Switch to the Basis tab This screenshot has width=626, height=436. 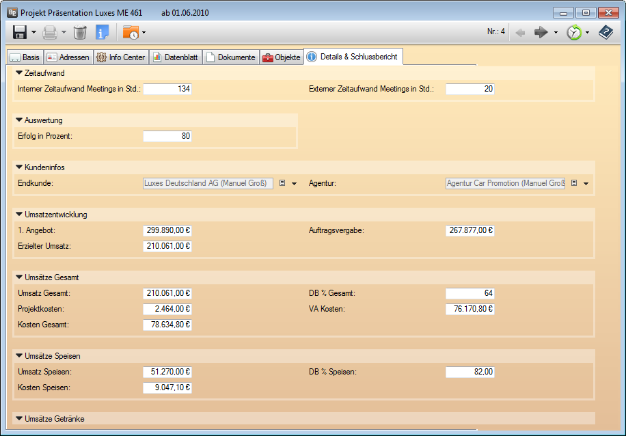[x=25, y=57]
